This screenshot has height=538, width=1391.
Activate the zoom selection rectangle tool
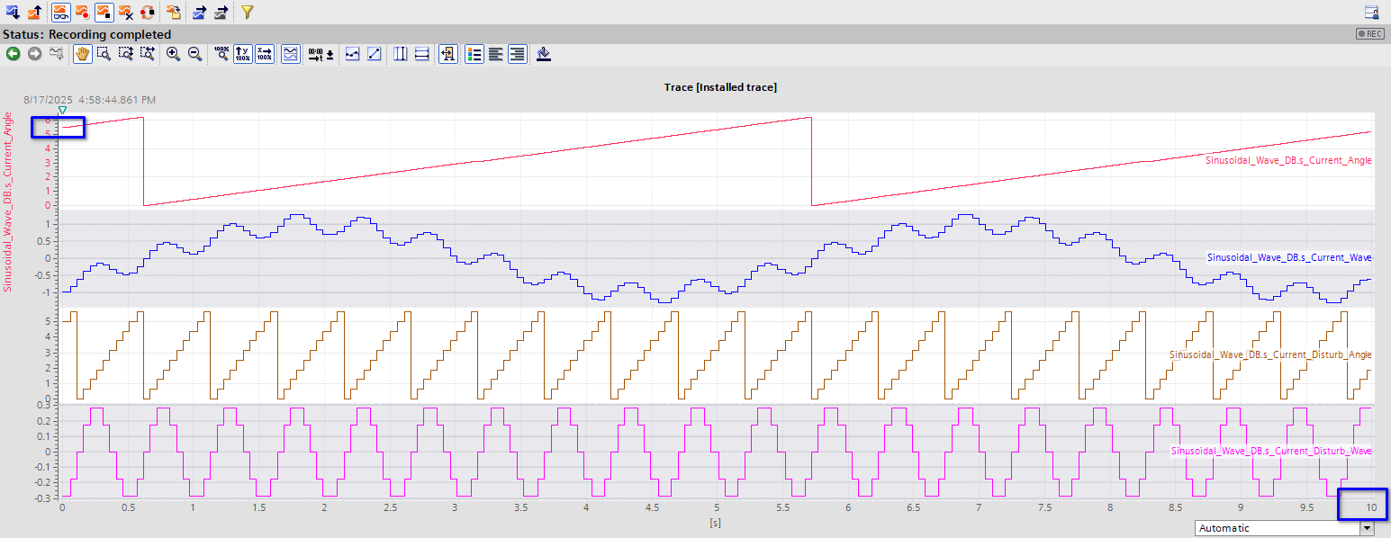point(104,54)
